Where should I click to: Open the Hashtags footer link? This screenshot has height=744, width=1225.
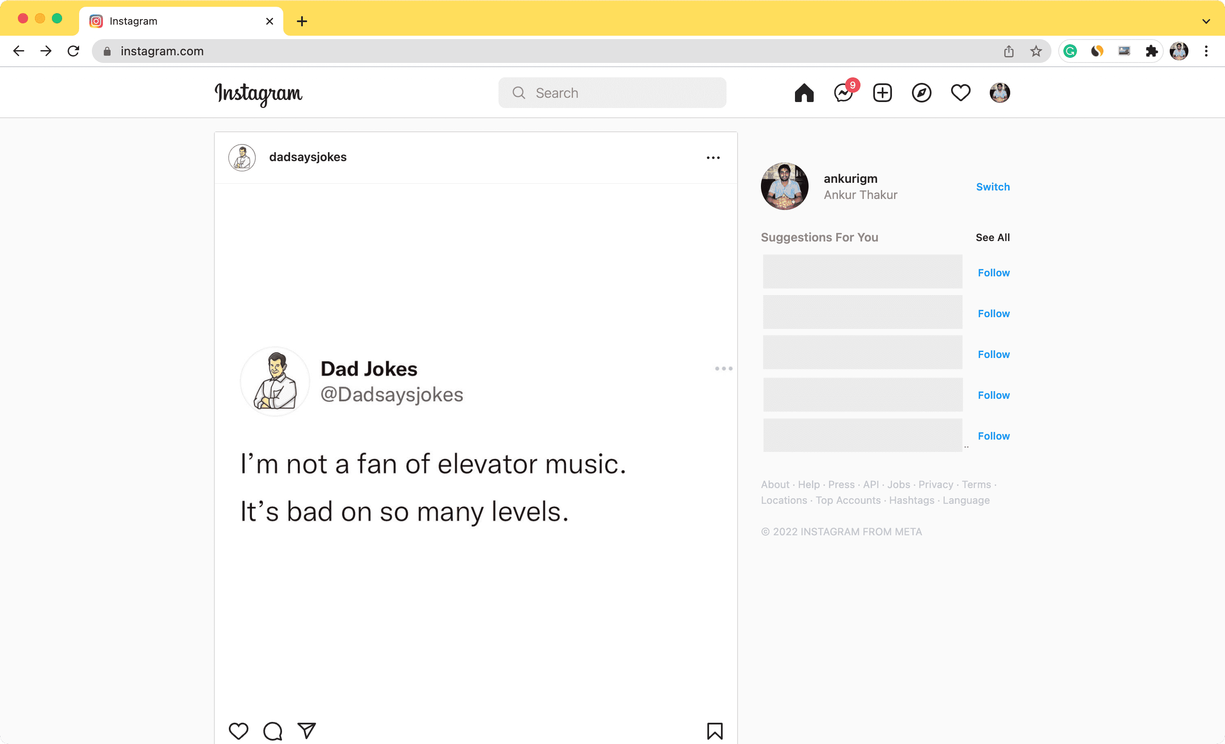[911, 500]
